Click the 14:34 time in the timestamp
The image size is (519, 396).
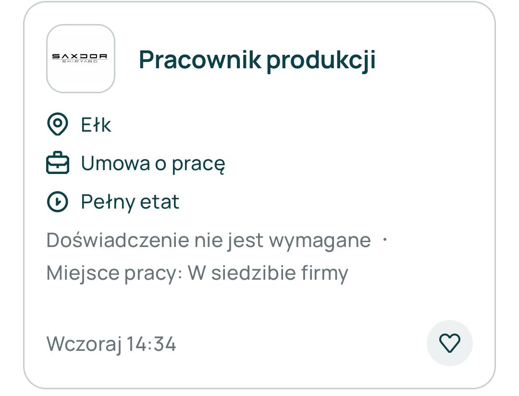click(151, 344)
